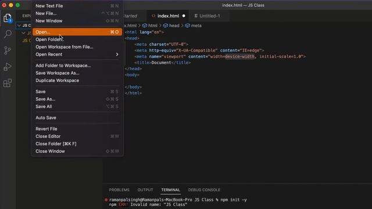
Task: Toggle Auto Save in the menu
Action: click(77, 118)
